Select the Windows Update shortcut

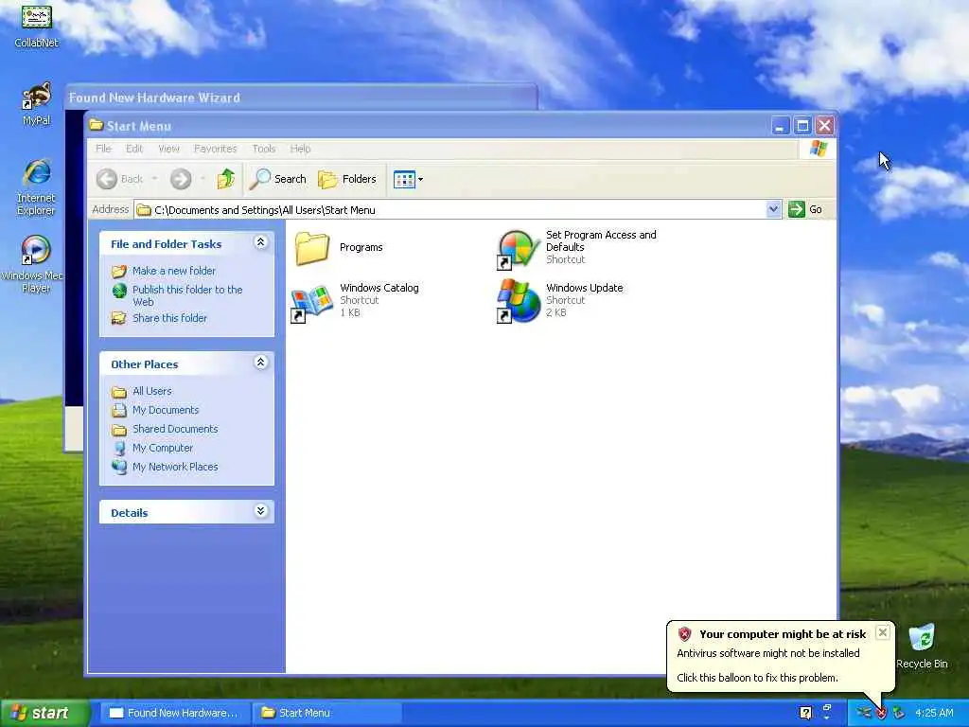pyautogui.click(x=560, y=300)
